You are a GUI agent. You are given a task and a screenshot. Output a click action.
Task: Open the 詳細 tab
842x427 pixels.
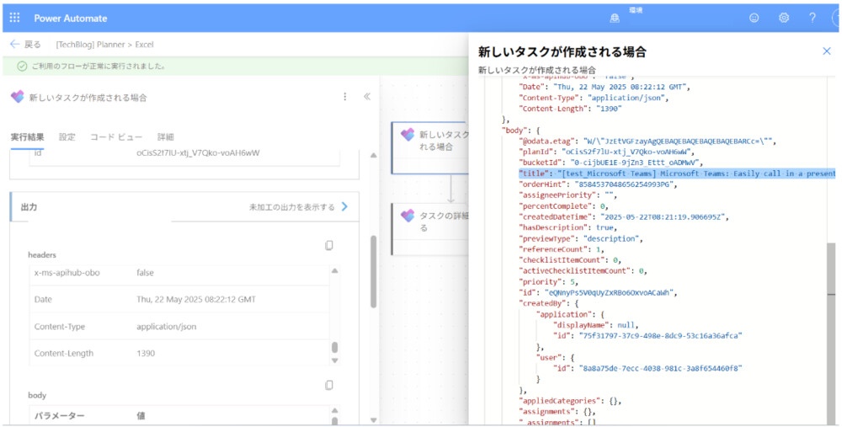click(x=165, y=136)
